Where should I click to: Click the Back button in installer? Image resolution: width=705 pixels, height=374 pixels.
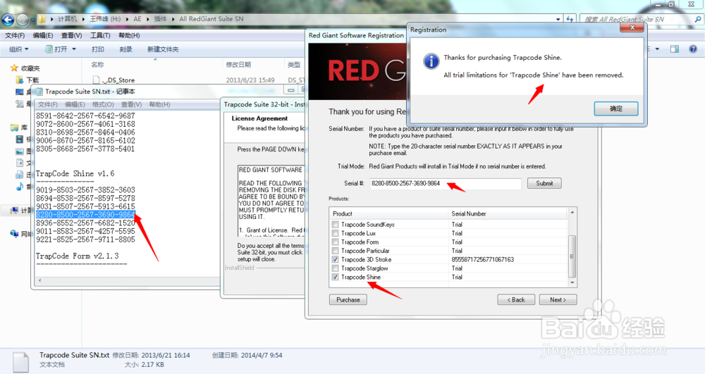tap(516, 300)
